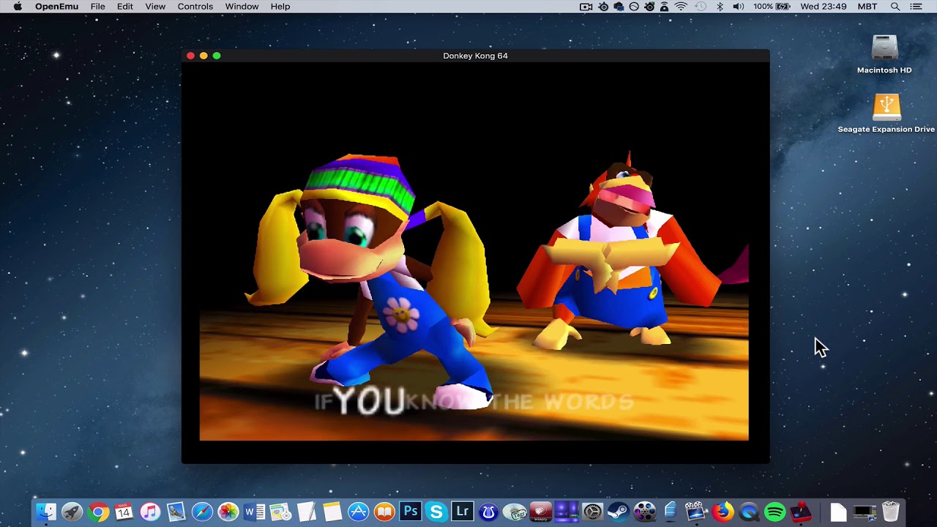Open the Help menu
Image resolution: width=937 pixels, height=527 pixels.
click(x=280, y=7)
